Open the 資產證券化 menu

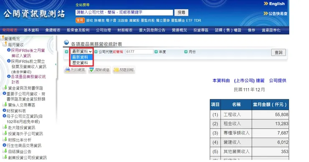(x=271, y=30)
